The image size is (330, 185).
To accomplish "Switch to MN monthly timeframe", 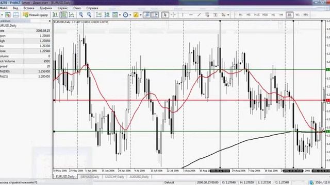I will (305, 15).
